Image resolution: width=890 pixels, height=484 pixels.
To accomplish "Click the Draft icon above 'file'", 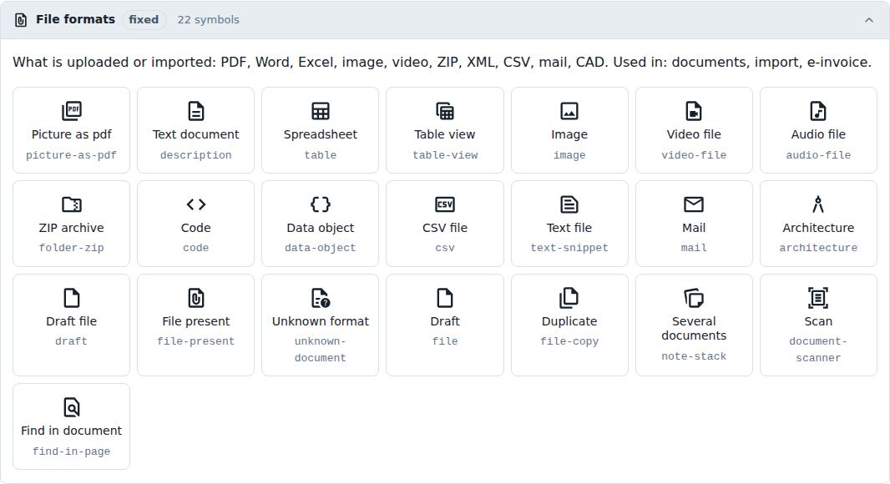I will pos(444,297).
